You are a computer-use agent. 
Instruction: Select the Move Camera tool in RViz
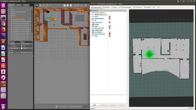(96, 7)
